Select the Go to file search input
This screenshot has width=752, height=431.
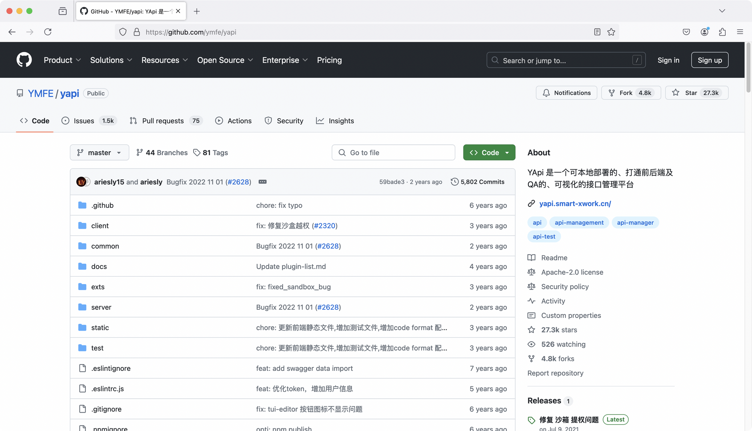pyautogui.click(x=393, y=152)
